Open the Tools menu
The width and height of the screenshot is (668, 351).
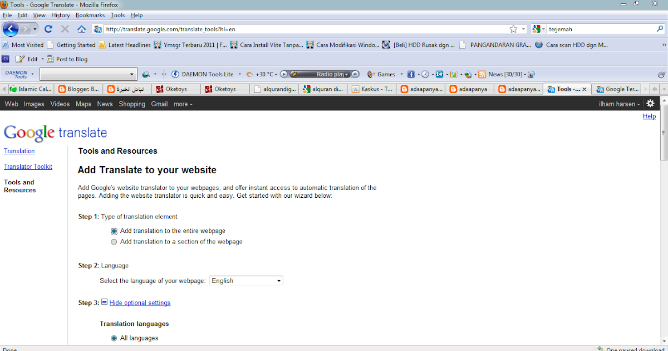(117, 15)
